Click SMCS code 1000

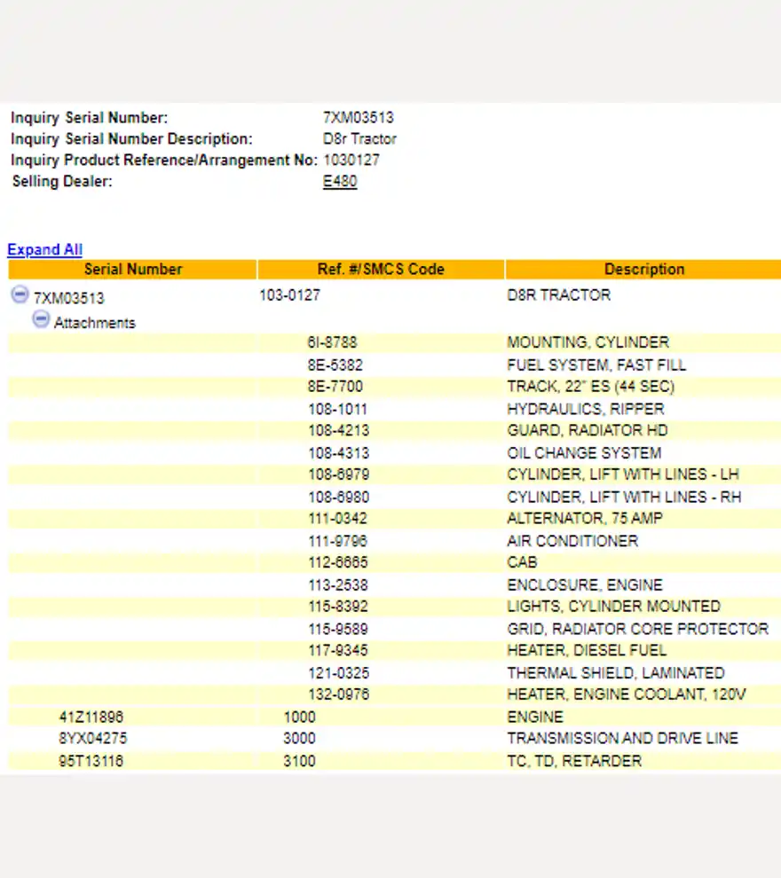click(x=299, y=717)
